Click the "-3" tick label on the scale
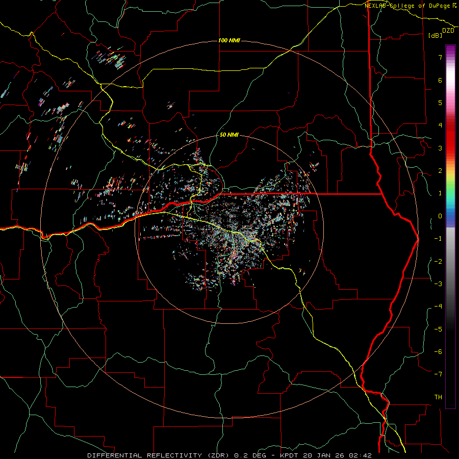 [x=438, y=284]
